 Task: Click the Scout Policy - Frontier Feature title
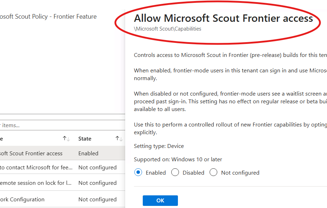click(x=48, y=17)
